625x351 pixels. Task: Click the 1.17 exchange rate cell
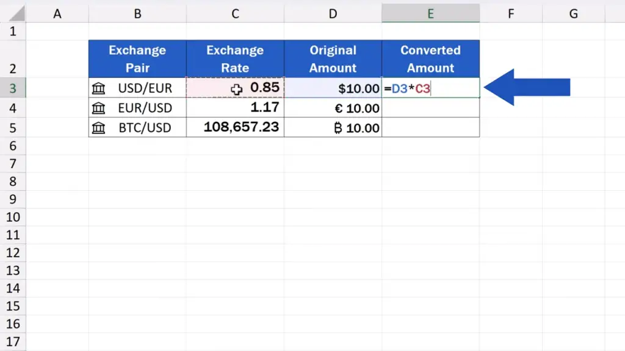(x=235, y=108)
